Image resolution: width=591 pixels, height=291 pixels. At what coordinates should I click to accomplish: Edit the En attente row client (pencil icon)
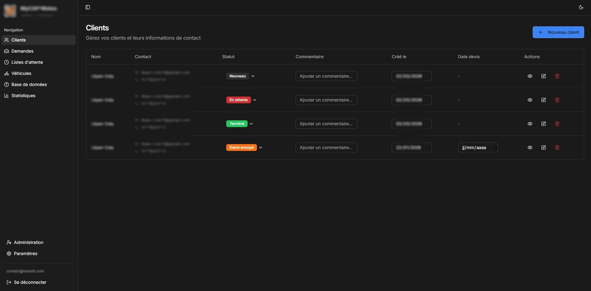point(544,100)
